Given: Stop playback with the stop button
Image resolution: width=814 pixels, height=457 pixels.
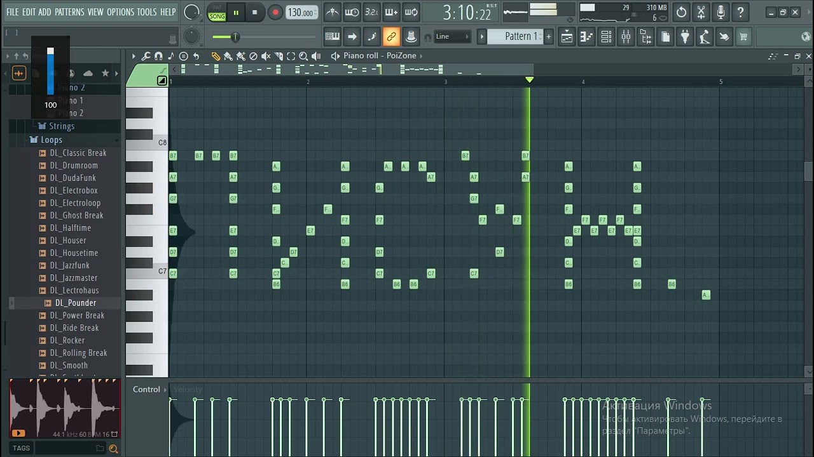Looking at the screenshot, I should pyautogui.click(x=255, y=12).
